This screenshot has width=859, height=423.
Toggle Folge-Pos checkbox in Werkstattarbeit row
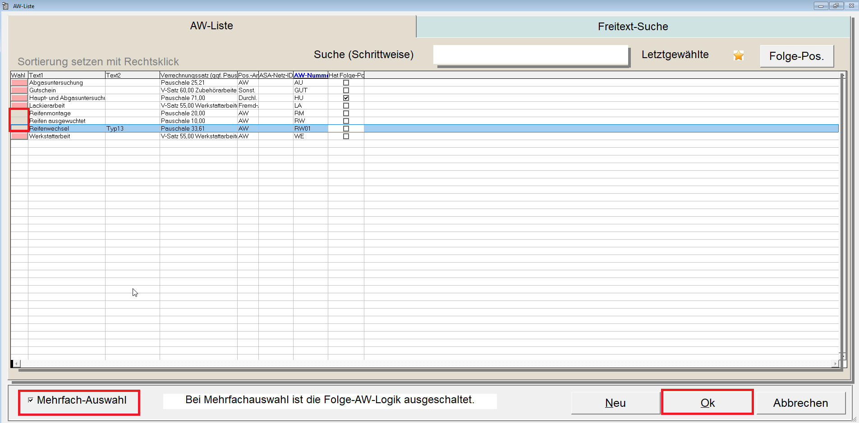pos(346,136)
